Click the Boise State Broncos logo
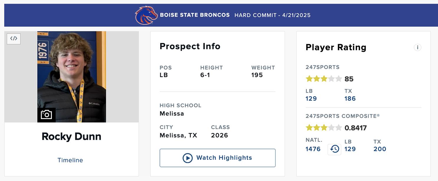The height and width of the screenshot is (181, 438). coord(146,15)
